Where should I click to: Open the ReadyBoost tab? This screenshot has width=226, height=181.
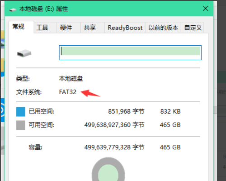tap(125, 28)
